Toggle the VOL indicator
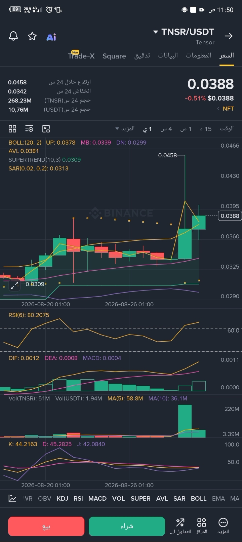 click(x=119, y=498)
